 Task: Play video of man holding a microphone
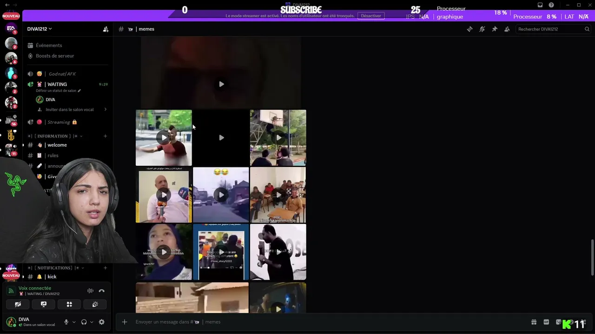[x=278, y=252]
